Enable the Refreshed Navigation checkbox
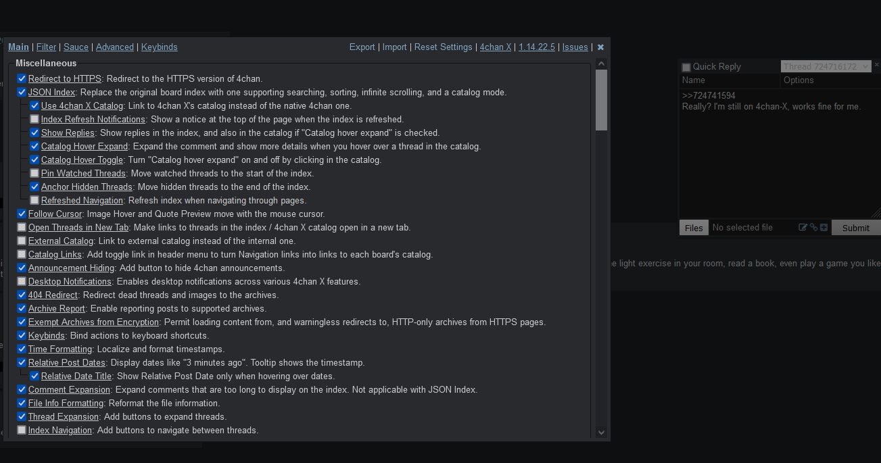 (34, 200)
